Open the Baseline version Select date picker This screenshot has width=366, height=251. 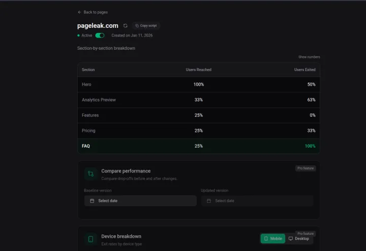pyautogui.click(x=140, y=201)
